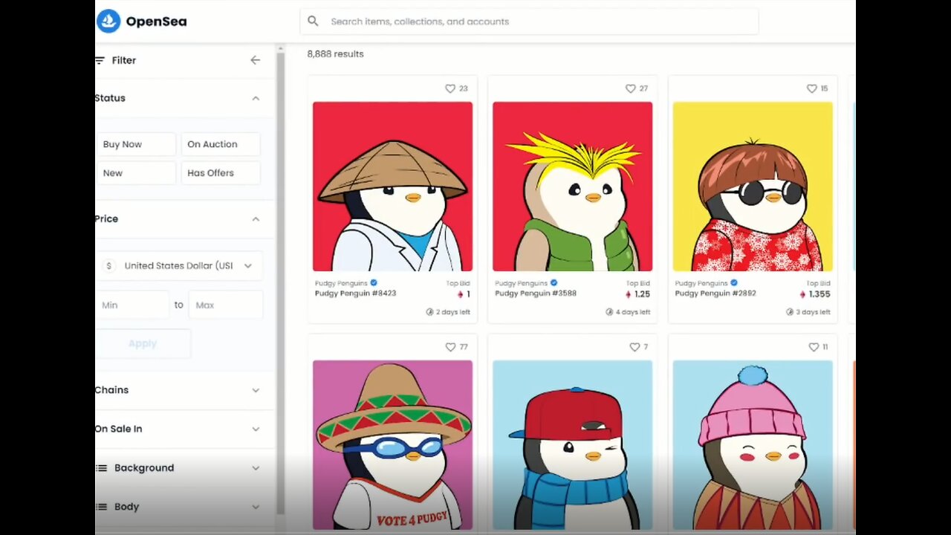Image resolution: width=951 pixels, height=535 pixels.
Task: Open OpenSea home text link
Action: tap(156, 22)
